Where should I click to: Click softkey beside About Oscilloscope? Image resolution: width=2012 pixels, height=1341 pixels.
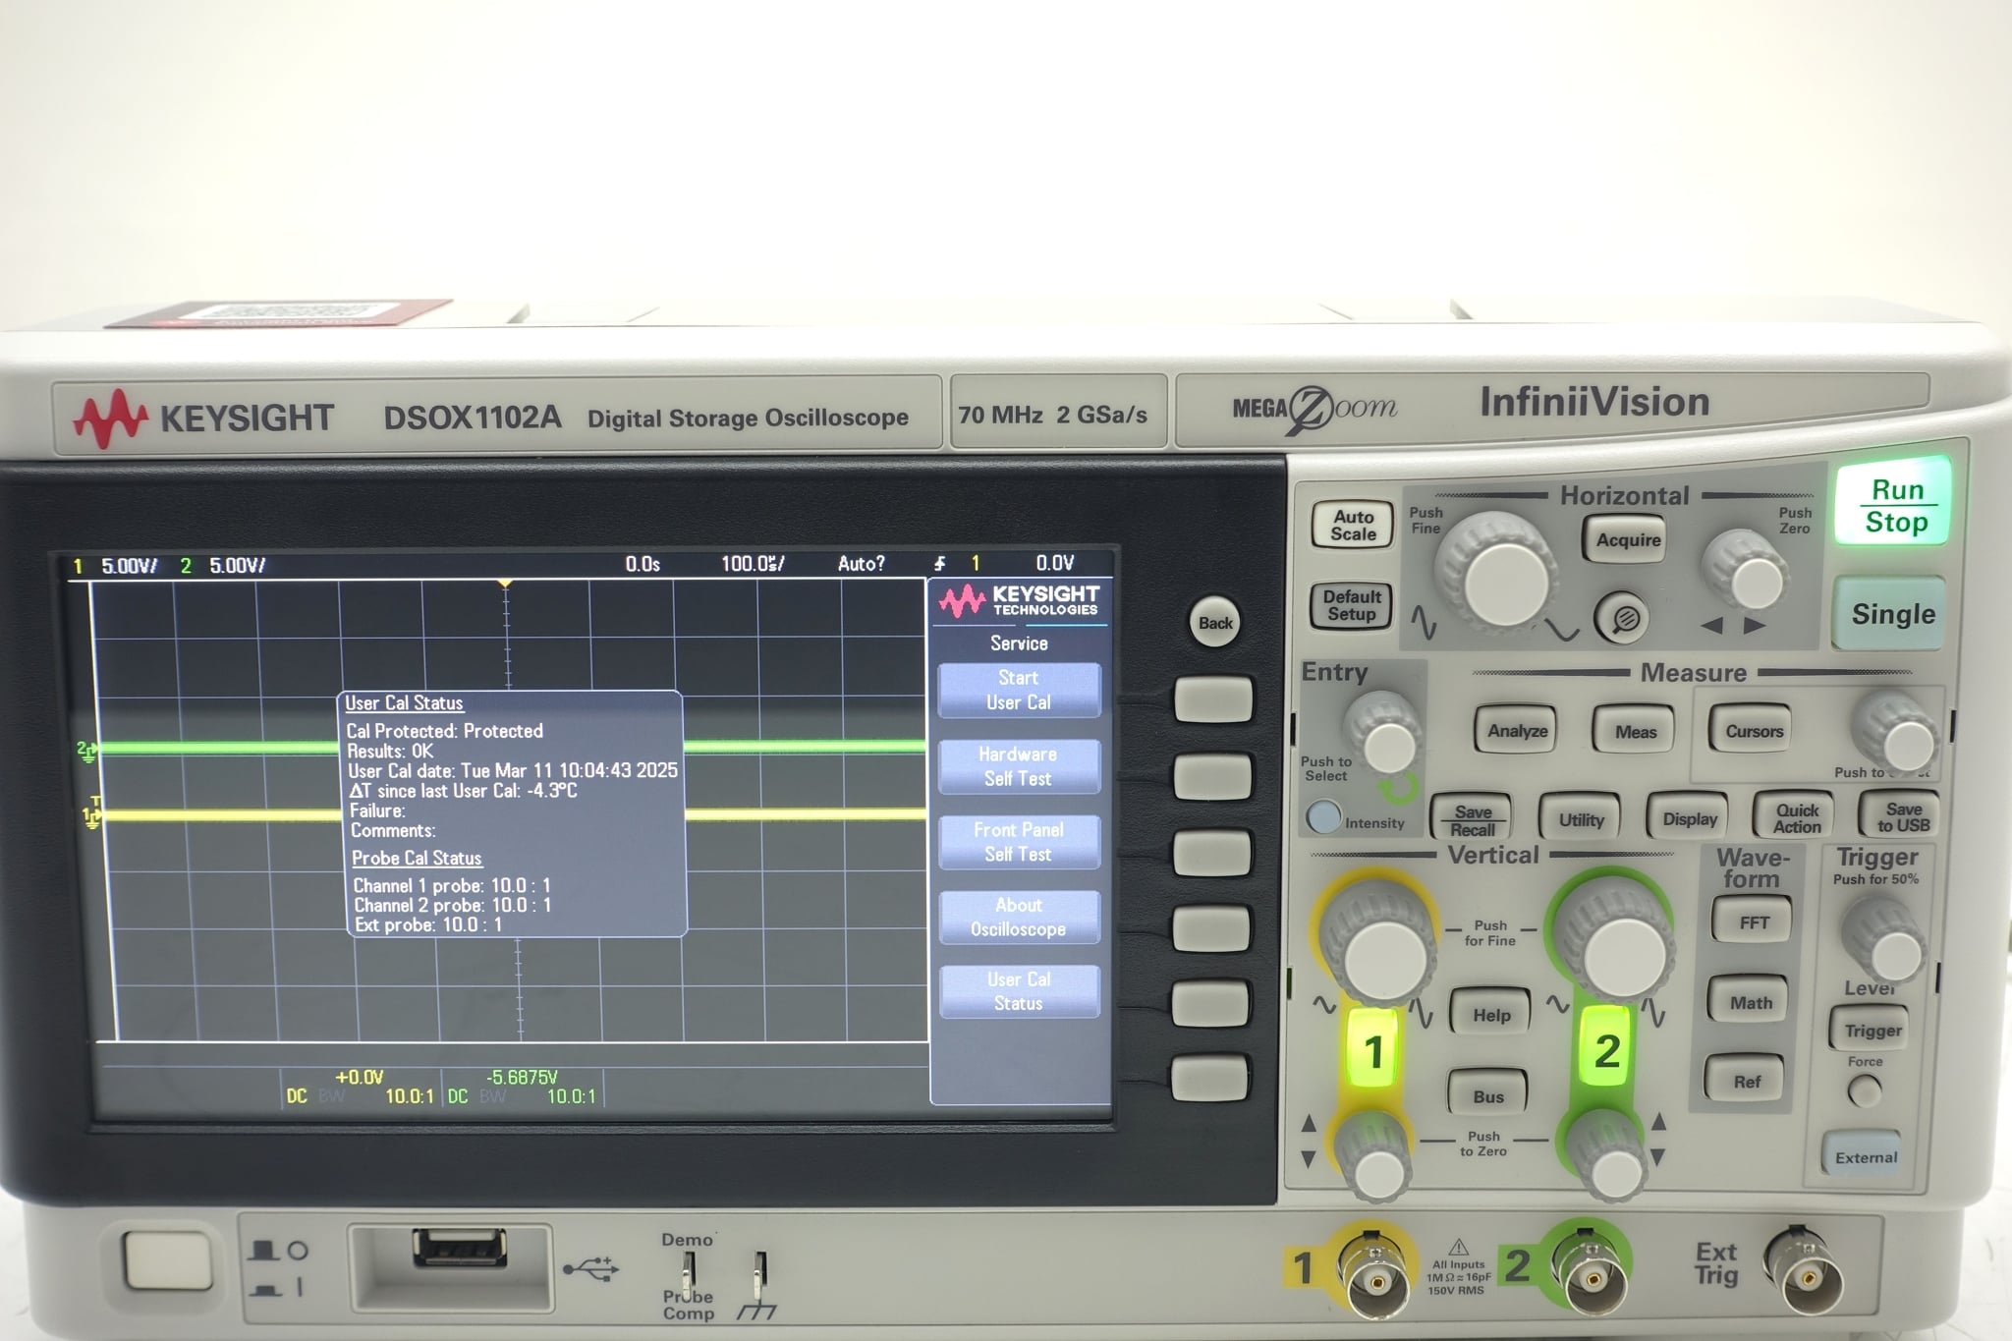tap(1212, 928)
